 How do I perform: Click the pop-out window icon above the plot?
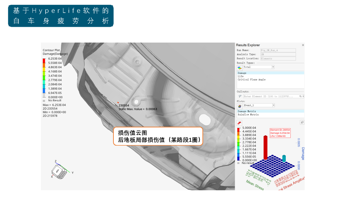(x=302, y=122)
